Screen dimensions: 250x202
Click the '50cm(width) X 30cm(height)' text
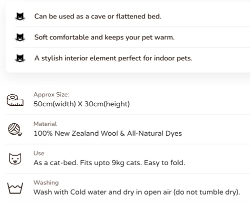81,104
